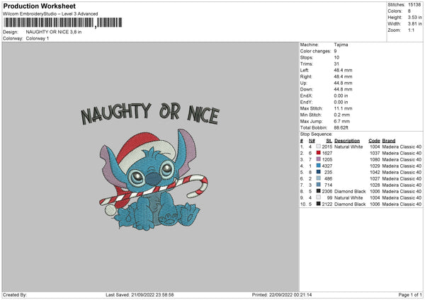The width and height of the screenshot is (425, 300).
Task: Click the Min Stitch value 0.2 mm
Action: coord(342,115)
